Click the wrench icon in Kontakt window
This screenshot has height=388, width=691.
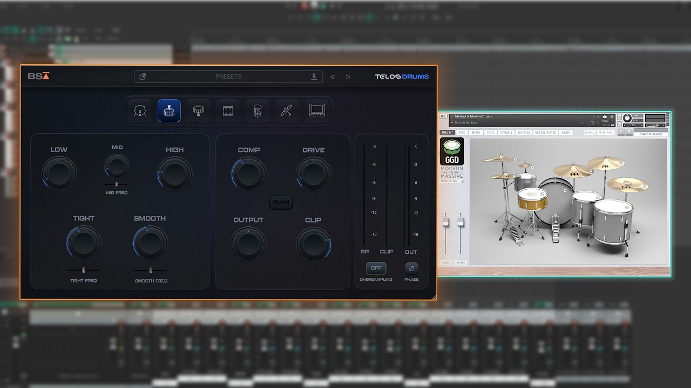(x=443, y=116)
